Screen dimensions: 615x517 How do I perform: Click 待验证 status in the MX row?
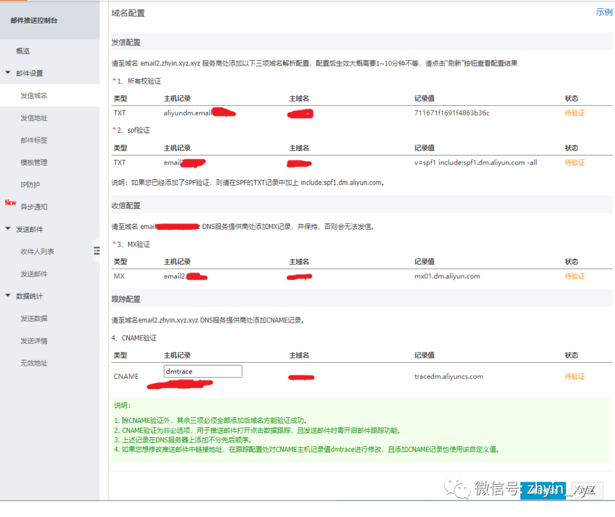[x=575, y=277]
